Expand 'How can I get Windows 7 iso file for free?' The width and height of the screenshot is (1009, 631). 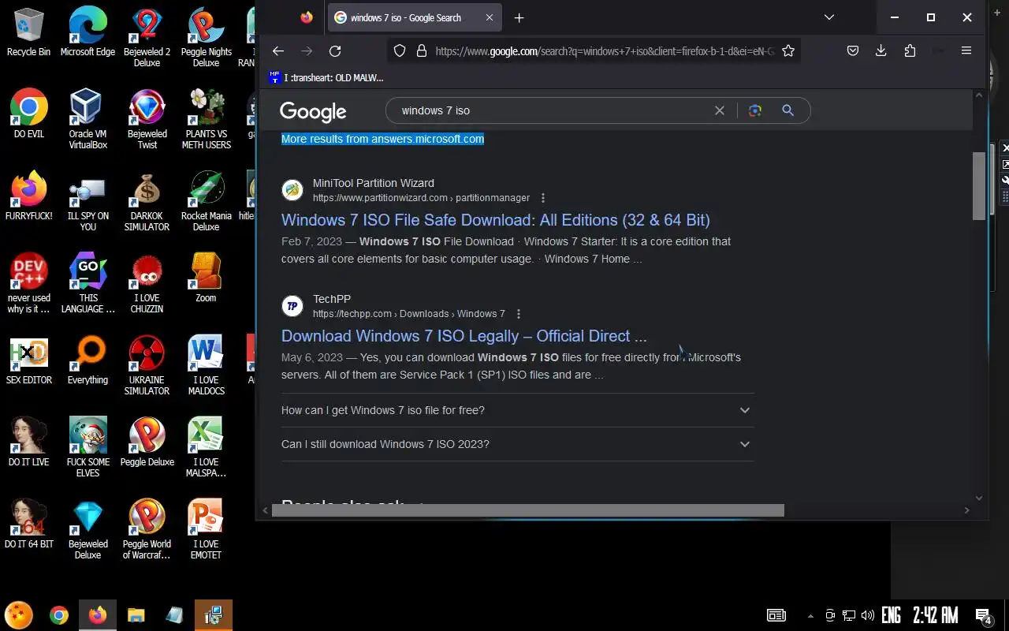517,410
